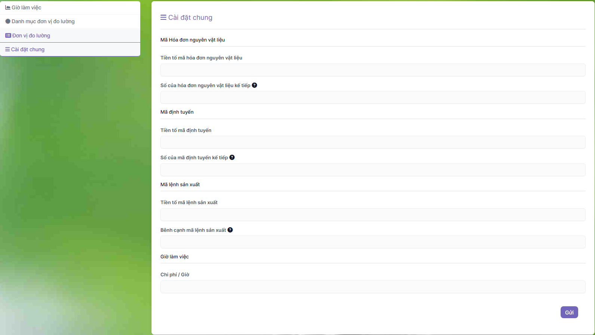Image resolution: width=595 pixels, height=335 pixels.
Task: Click the gear icon beside Danh mục đơn vị đo lường
Action: pyautogui.click(x=8, y=21)
